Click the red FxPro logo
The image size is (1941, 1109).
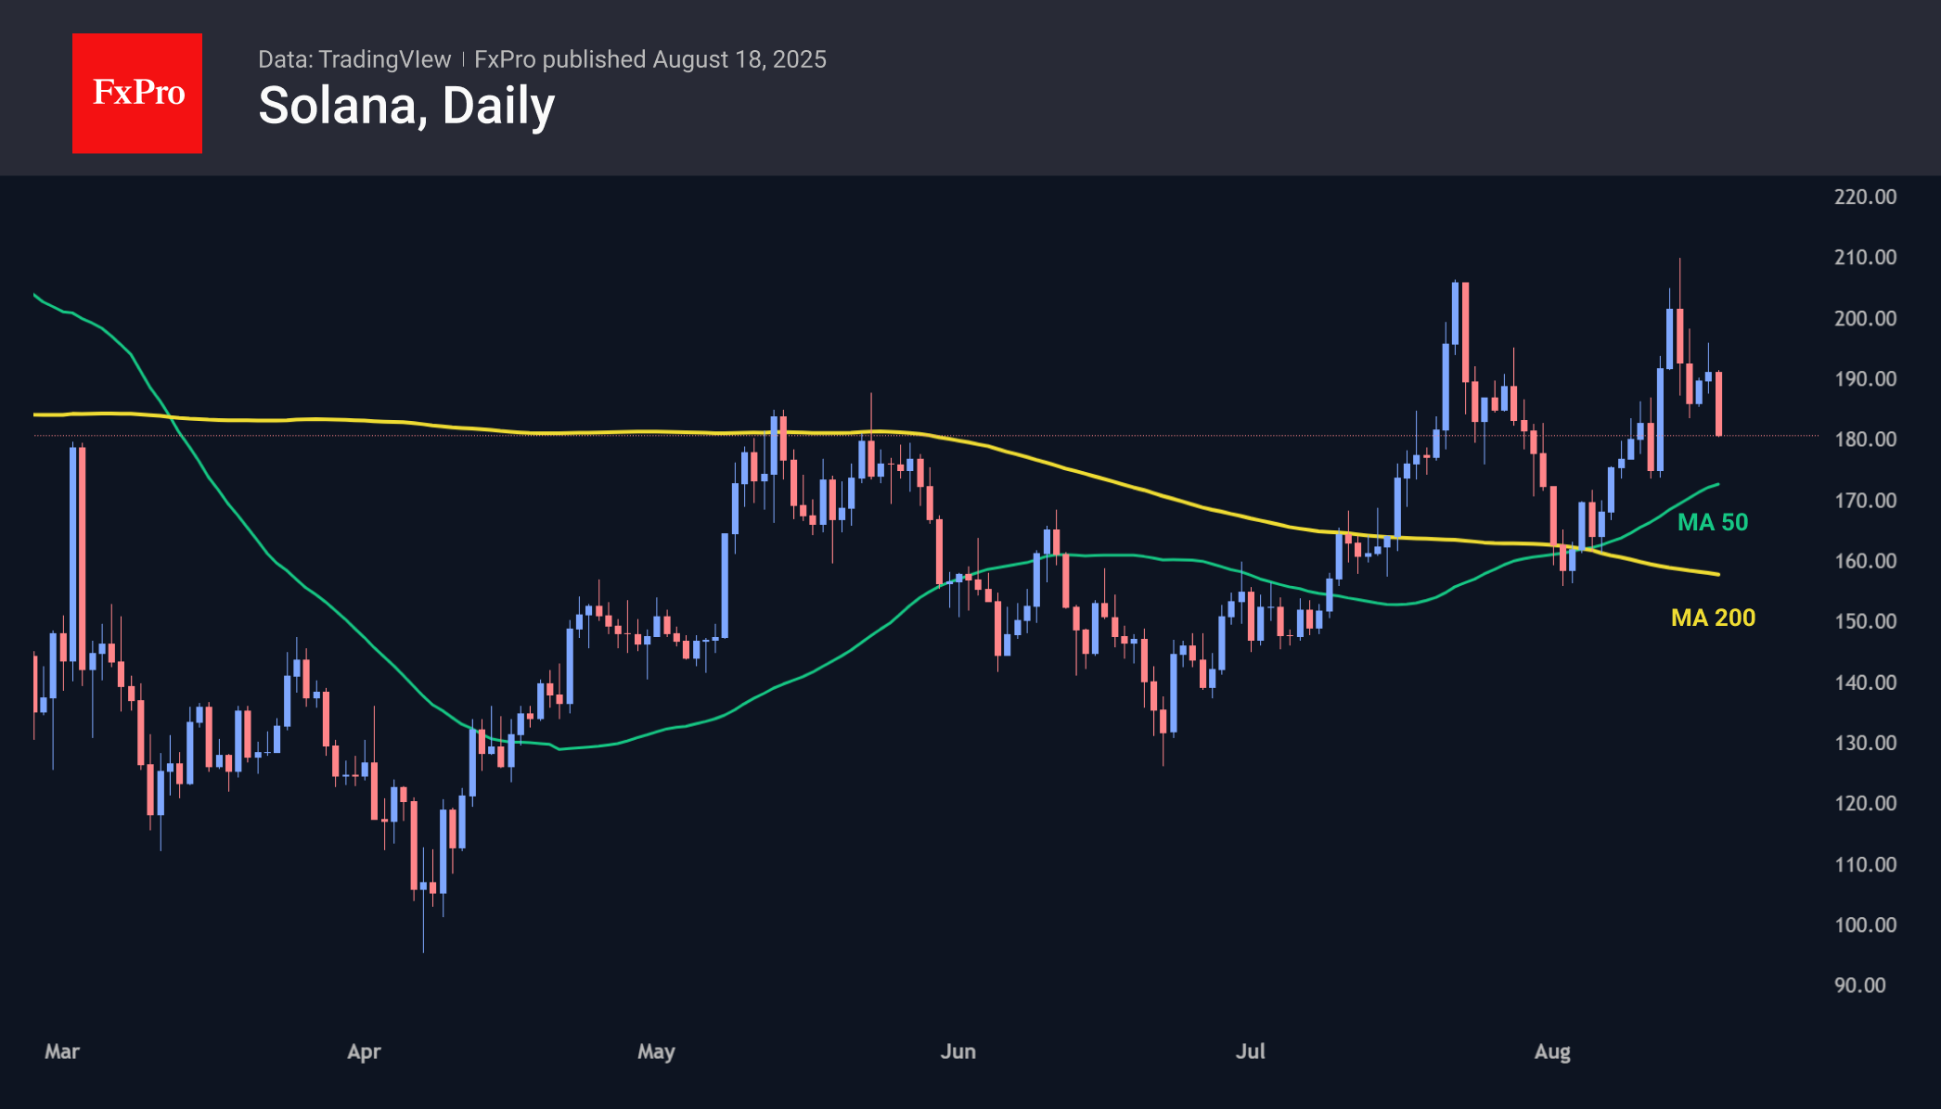coord(137,93)
